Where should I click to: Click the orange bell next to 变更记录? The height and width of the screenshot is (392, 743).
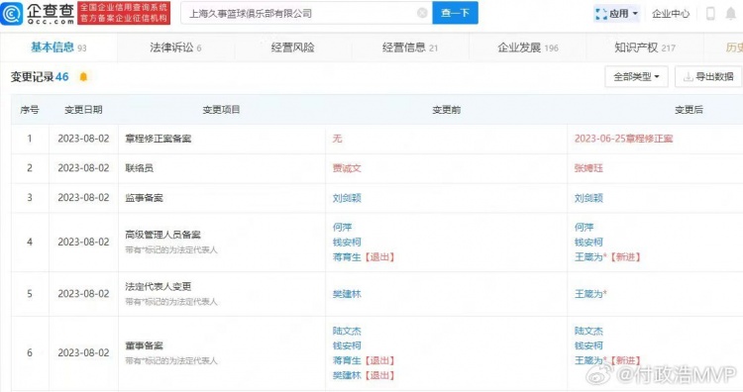pyautogui.click(x=83, y=76)
